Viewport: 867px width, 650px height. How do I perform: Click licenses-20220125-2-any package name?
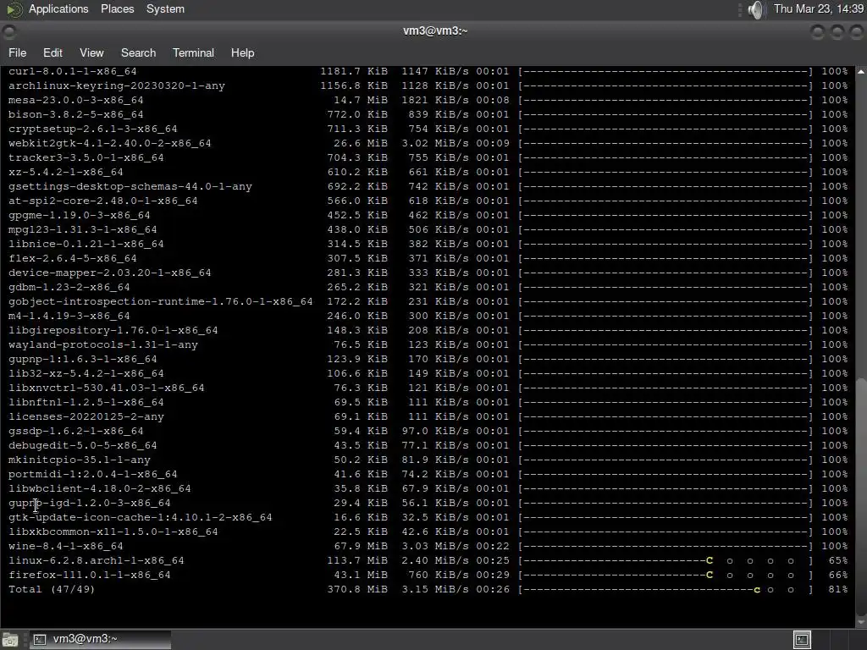tap(86, 416)
